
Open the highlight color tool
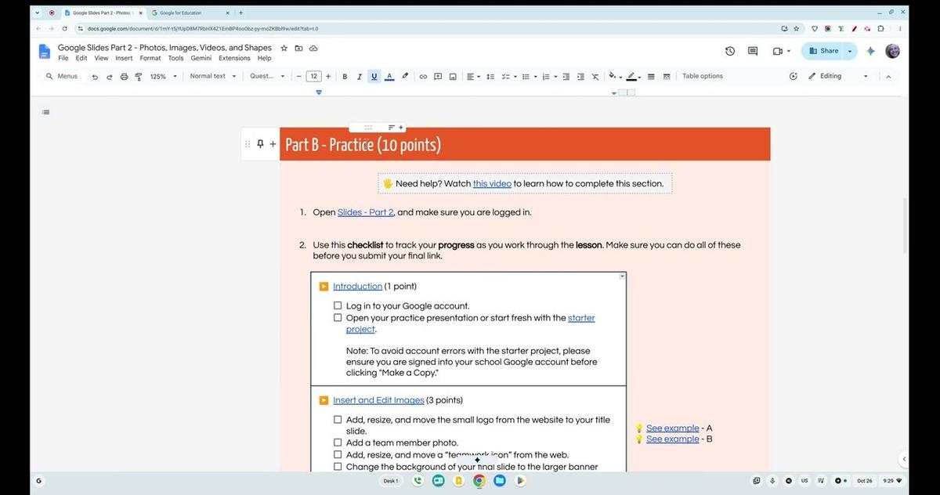[x=405, y=77]
